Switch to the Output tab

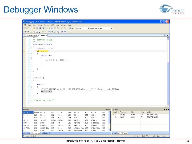coord(114,133)
